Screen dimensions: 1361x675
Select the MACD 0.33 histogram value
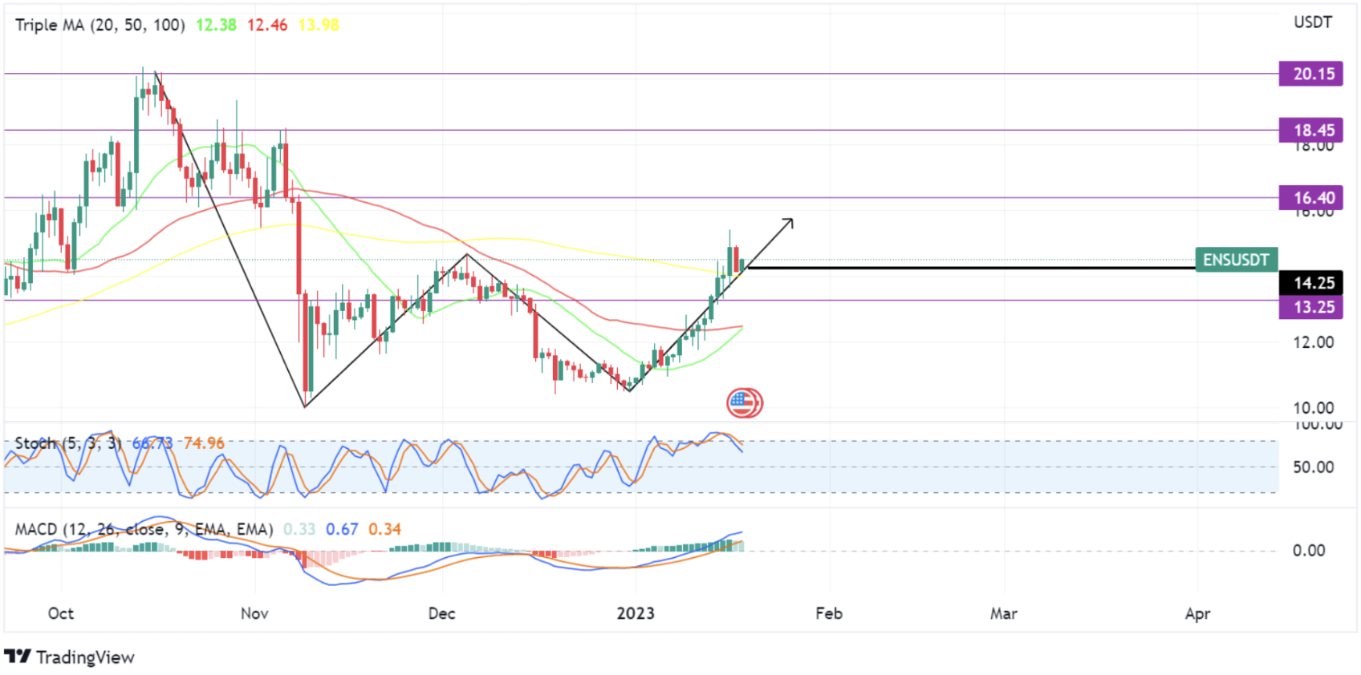[299, 529]
